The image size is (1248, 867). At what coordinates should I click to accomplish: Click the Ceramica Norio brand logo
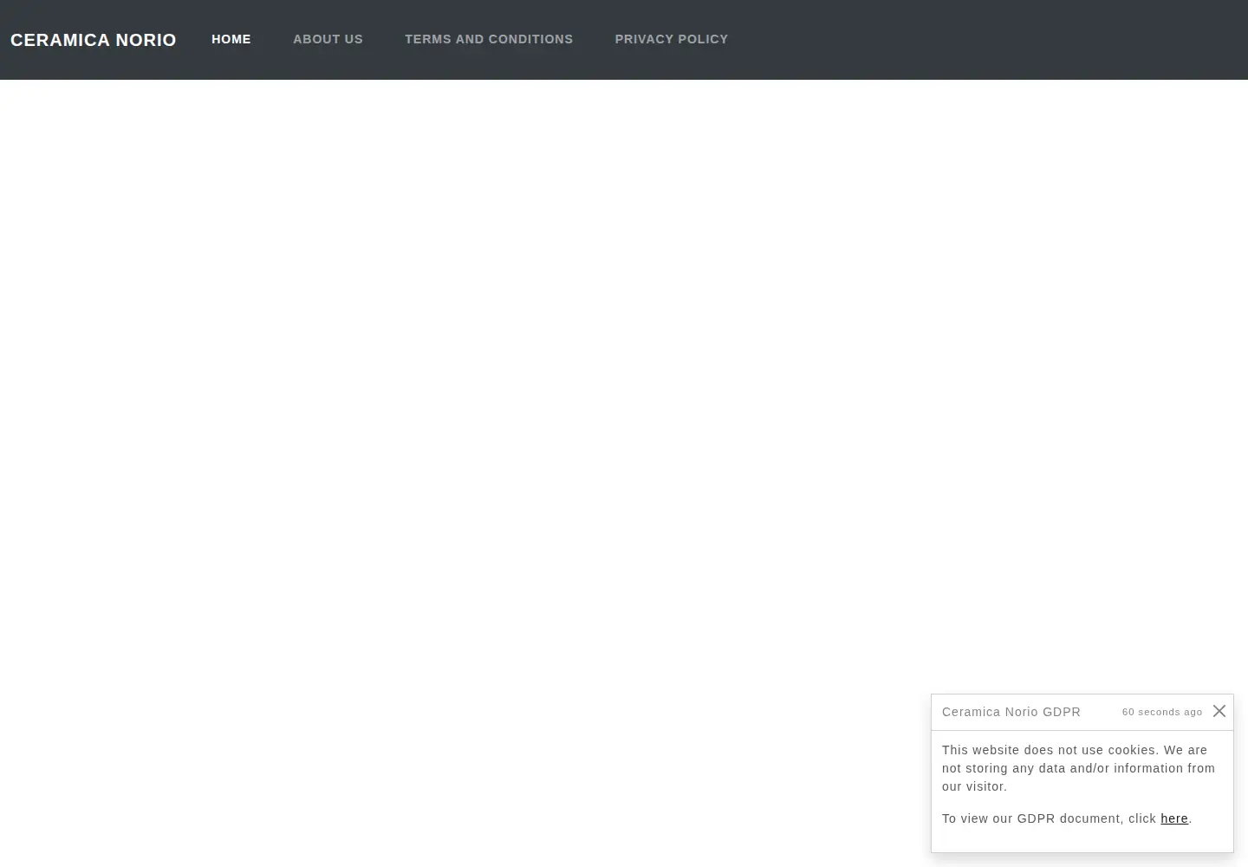[94, 40]
